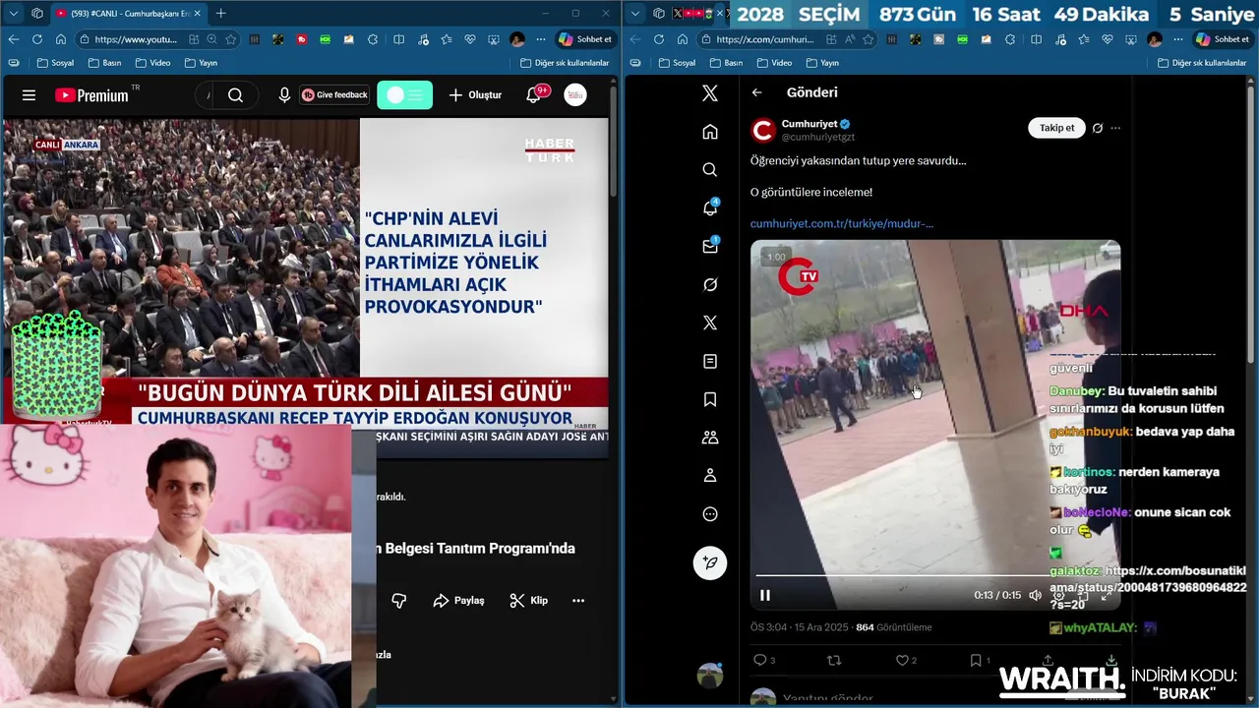
Task: Click Sohbet et Copilot in YouTube window
Action: [x=585, y=39]
